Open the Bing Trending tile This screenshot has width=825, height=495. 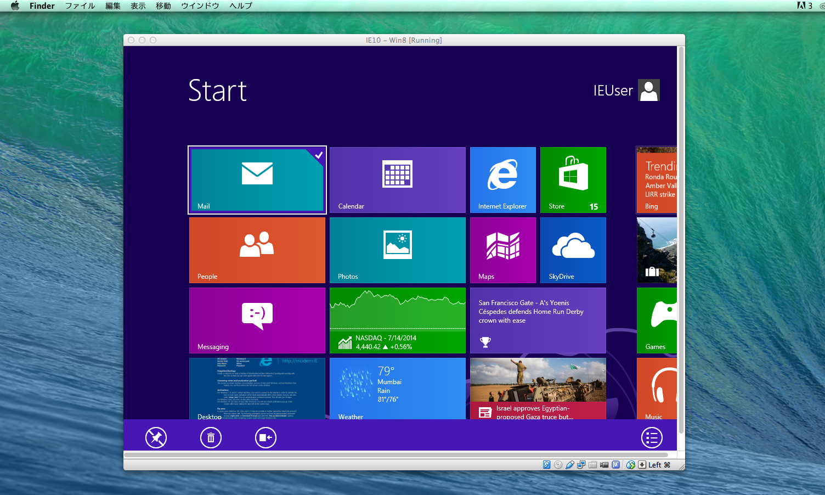pos(657,180)
